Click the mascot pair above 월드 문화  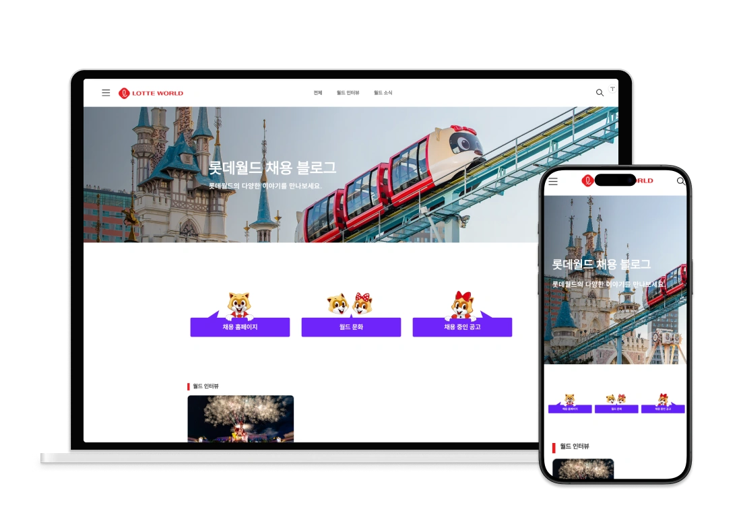(x=350, y=304)
